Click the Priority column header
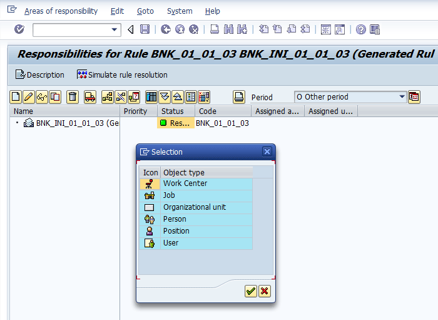Screen dimensions: 438x320 138,111
